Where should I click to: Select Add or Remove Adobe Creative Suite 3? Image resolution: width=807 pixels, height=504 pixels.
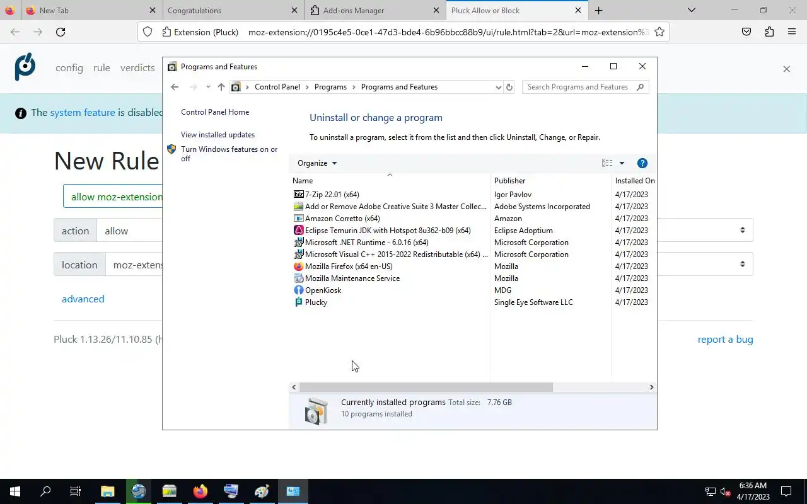pyautogui.click(x=473, y=207)
